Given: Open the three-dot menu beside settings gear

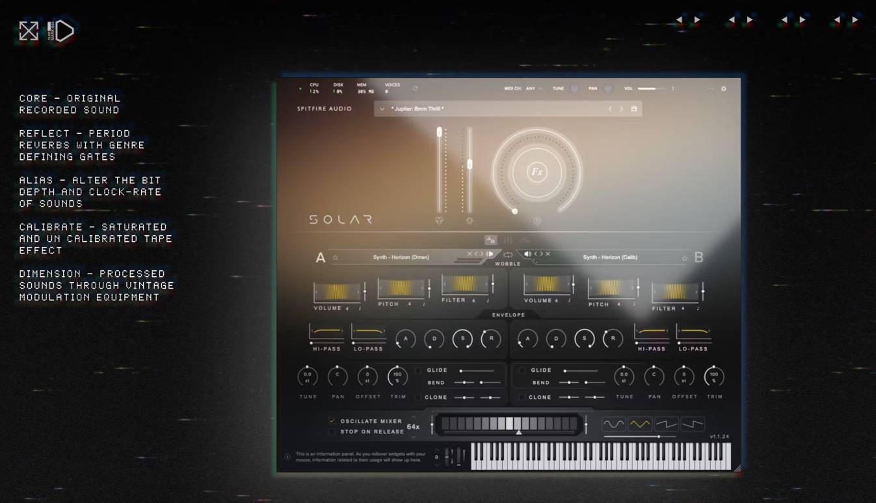Looking at the screenshot, I should click(710, 88).
